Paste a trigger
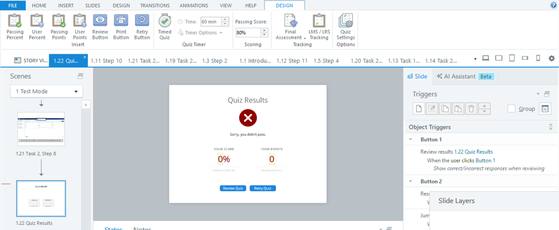 coord(458,109)
